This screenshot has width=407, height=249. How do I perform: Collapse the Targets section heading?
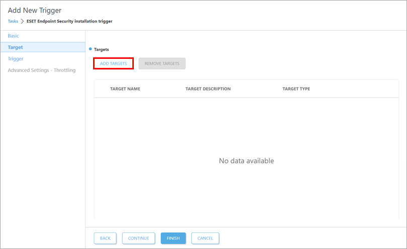(x=102, y=49)
